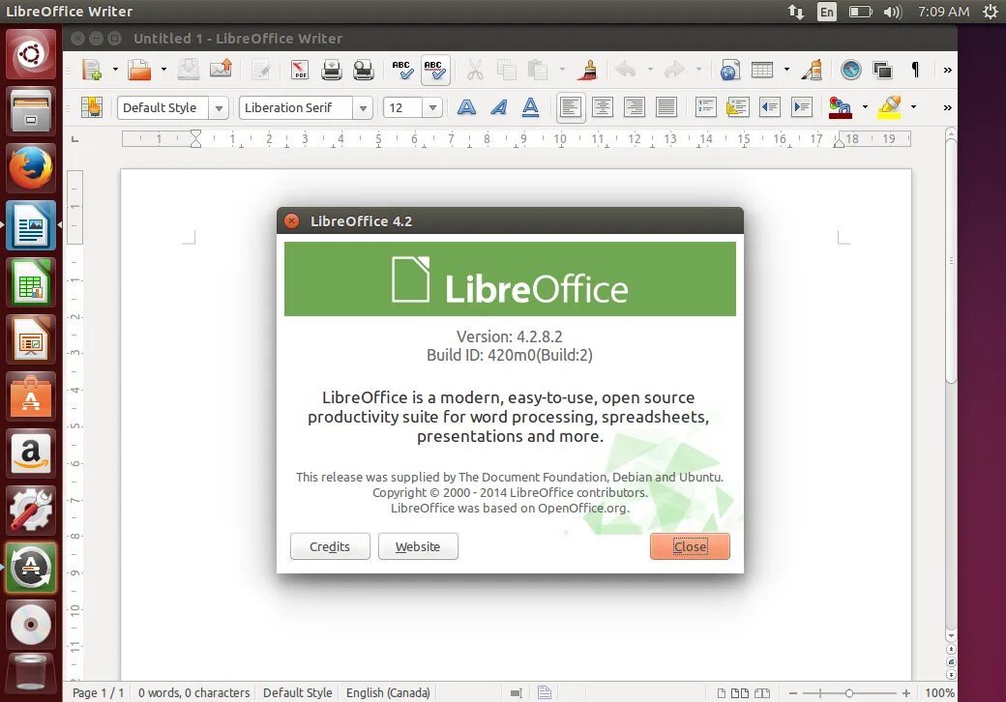
Task: Click the Redo arrow
Action: (x=674, y=70)
